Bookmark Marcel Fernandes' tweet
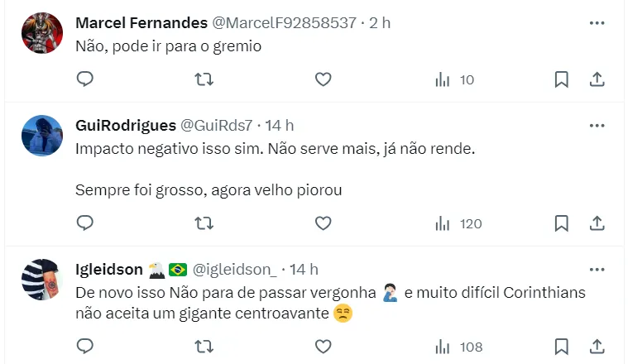Screen dimensions: 628x364 (561, 79)
